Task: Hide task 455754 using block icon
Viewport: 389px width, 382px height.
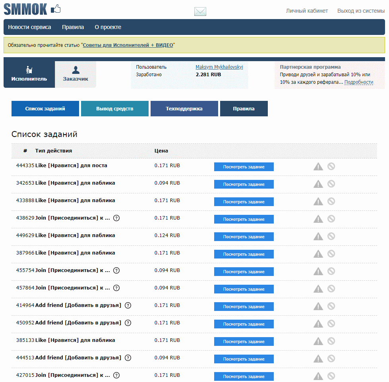Action: [331, 271]
